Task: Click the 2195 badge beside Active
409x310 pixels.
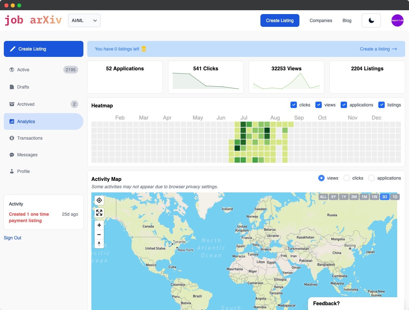Action: tap(71, 70)
